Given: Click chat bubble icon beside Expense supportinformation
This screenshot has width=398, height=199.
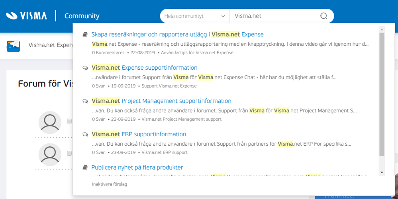Looking at the screenshot, I should [x=85, y=68].
